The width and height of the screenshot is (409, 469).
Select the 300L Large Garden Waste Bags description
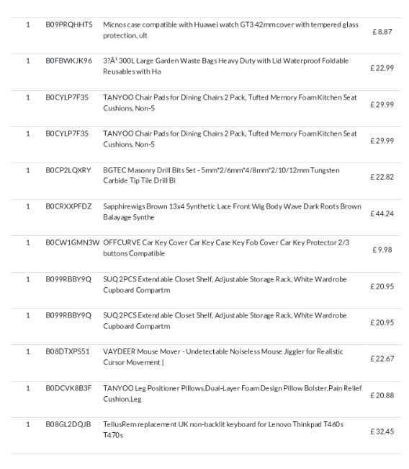(x=225, y=66)
